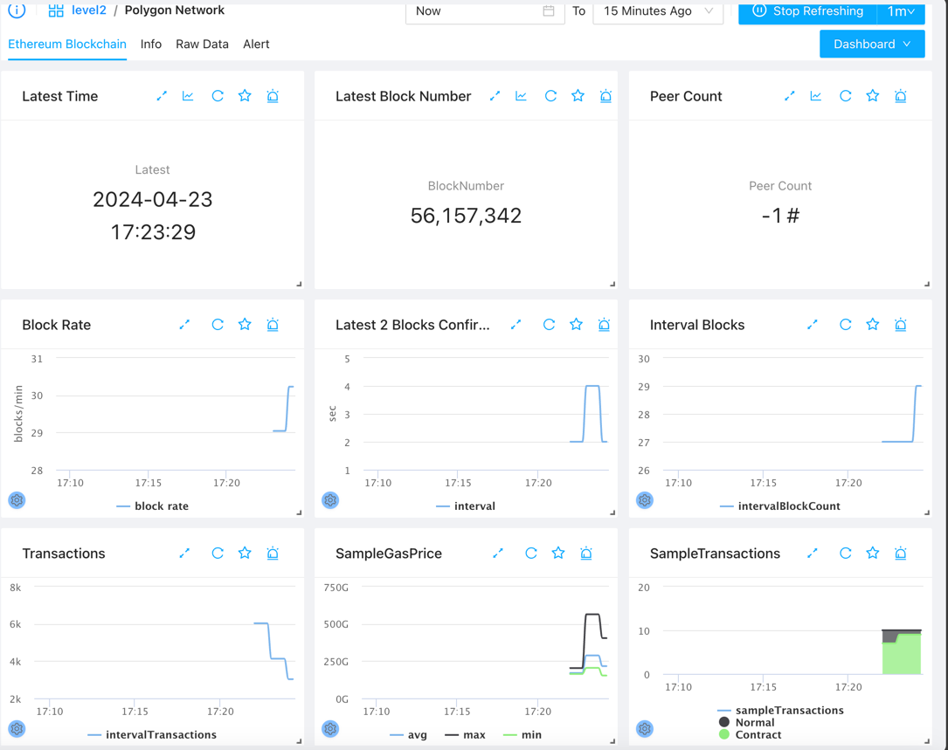
Task: Switch to the Alert tab
Action: pyautogui.click(x=256, y=44)
